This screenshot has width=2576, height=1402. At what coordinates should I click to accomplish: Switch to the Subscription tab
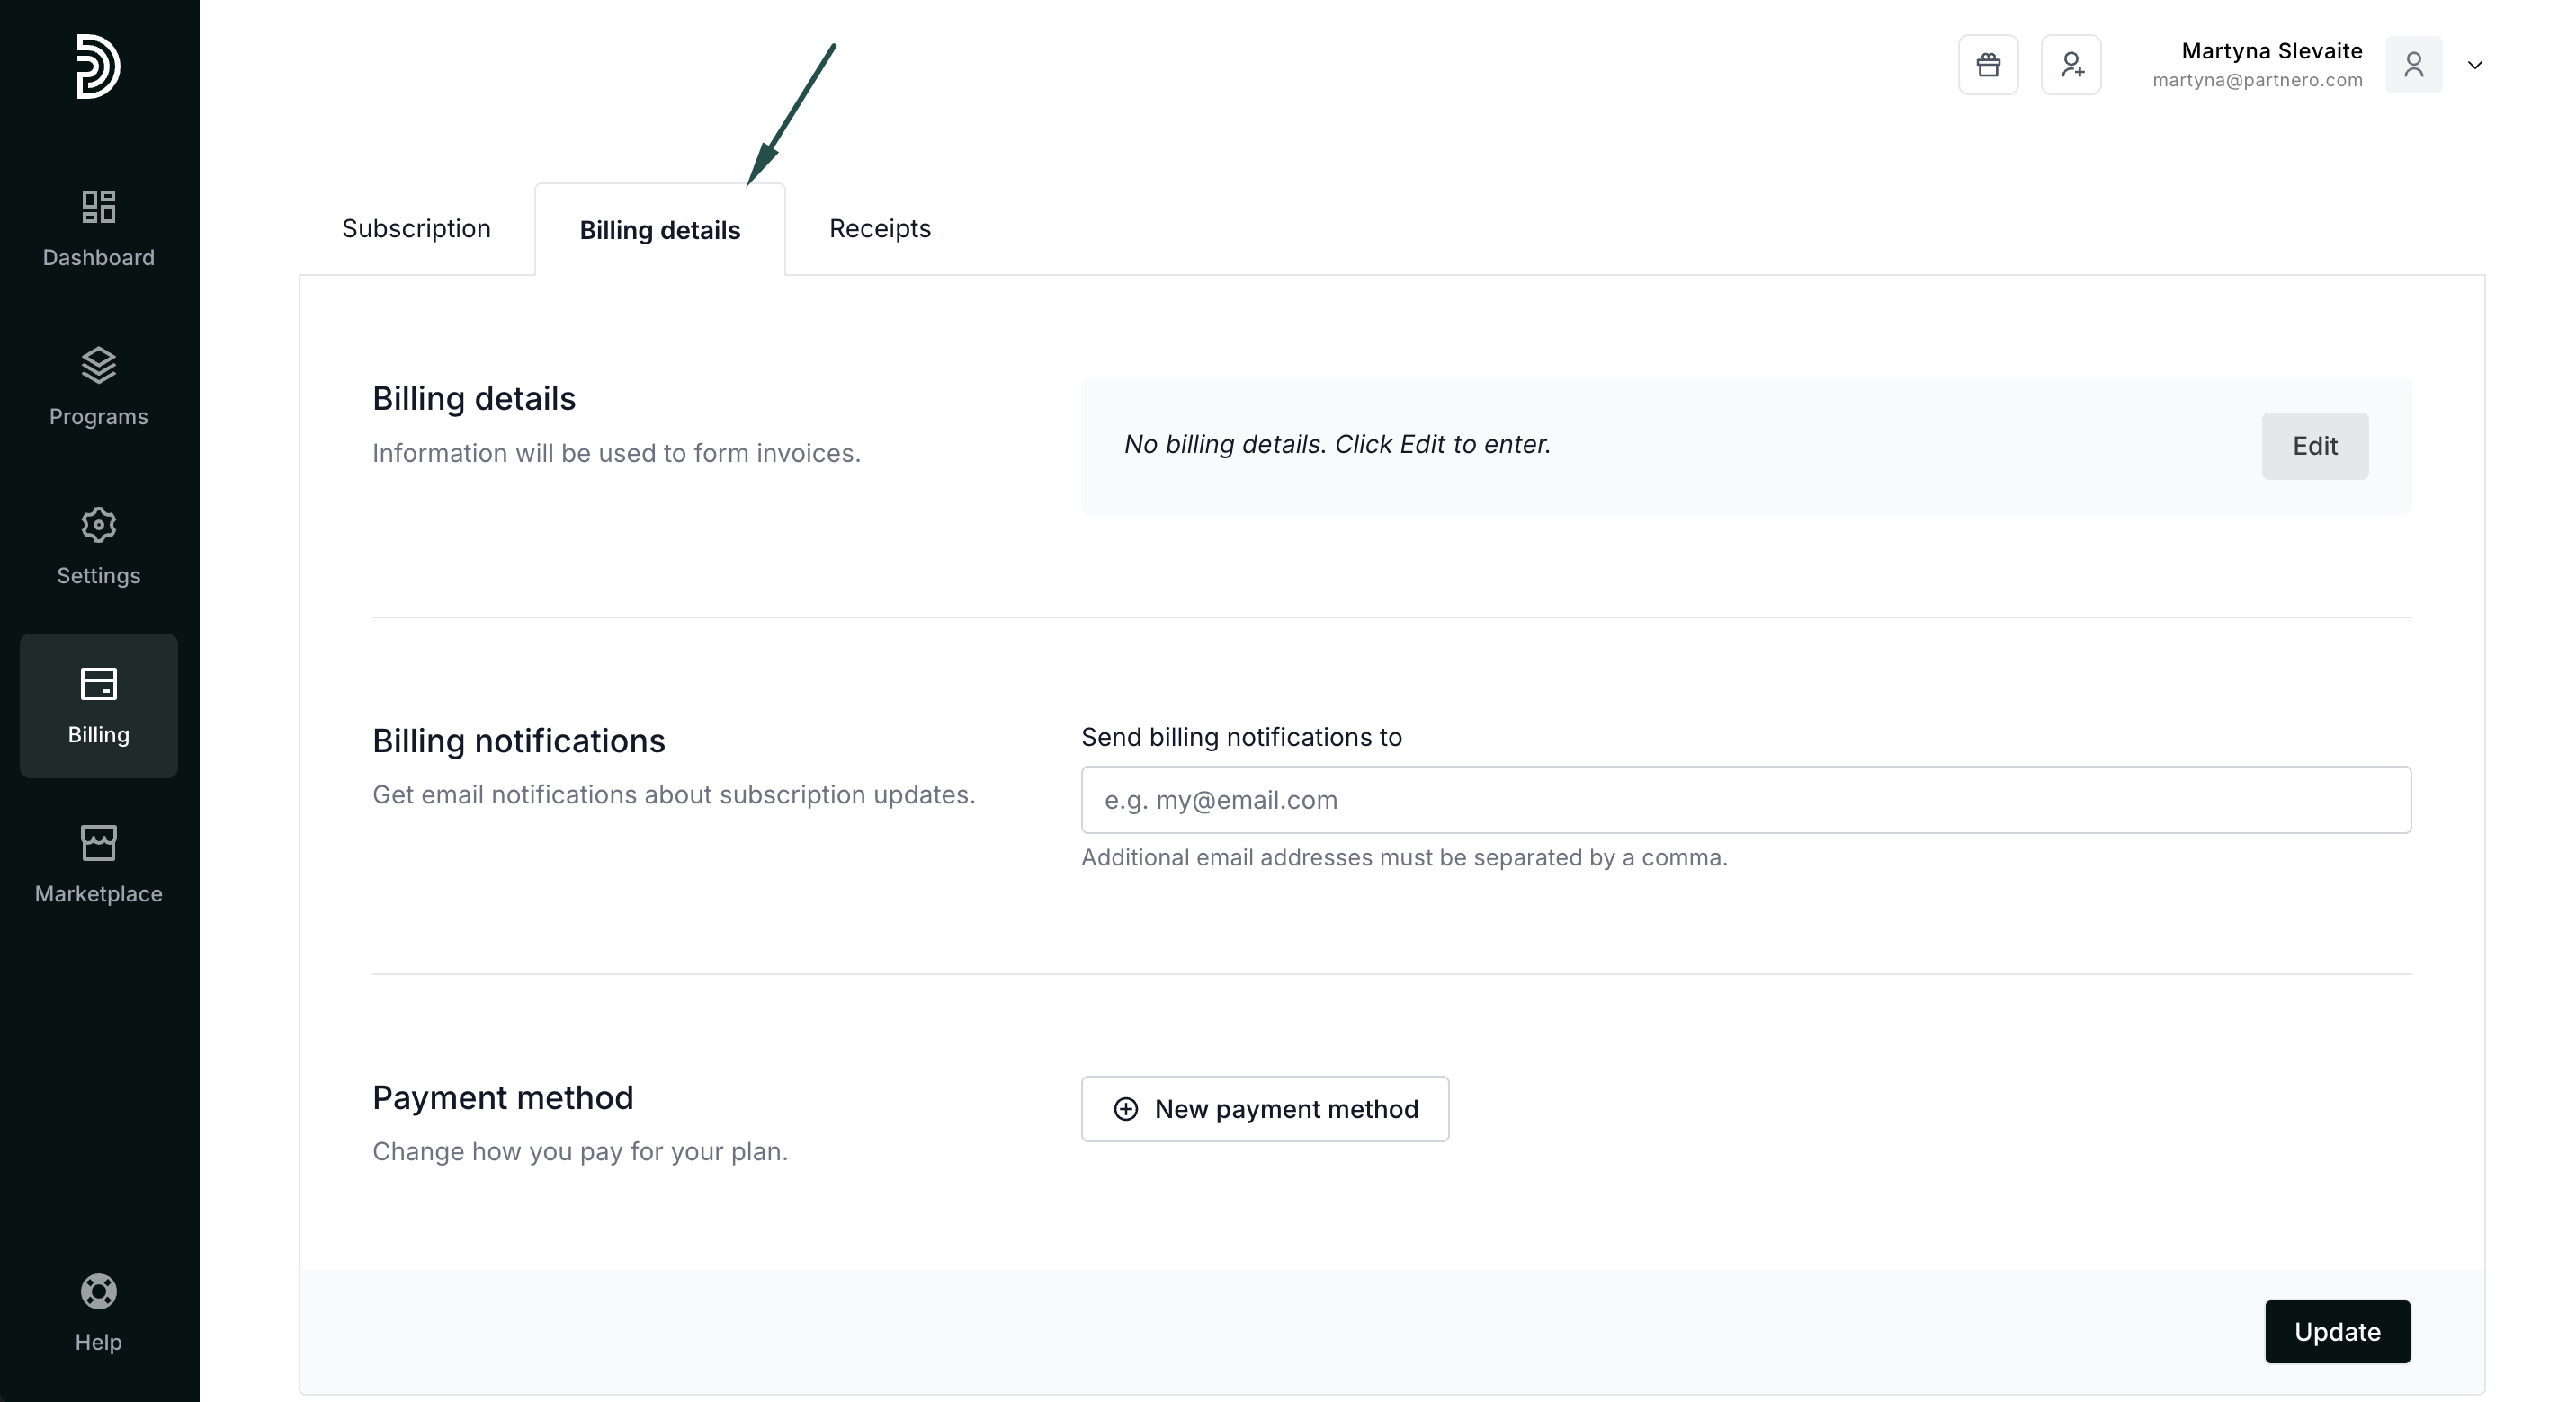click(416, 229)
